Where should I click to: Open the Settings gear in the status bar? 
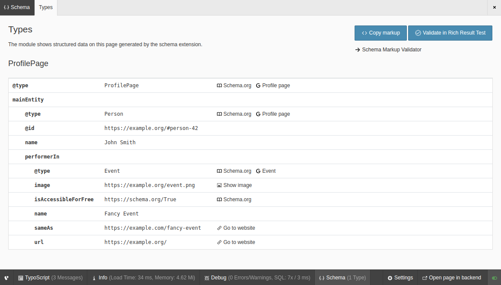point(400,277)
